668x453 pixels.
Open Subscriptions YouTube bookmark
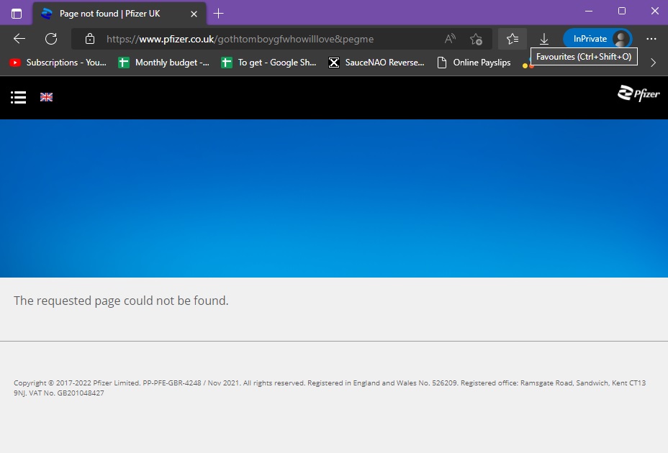(58, 63)
